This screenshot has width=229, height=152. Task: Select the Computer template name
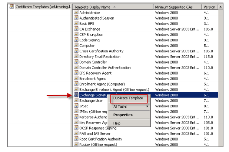point(87,46)
